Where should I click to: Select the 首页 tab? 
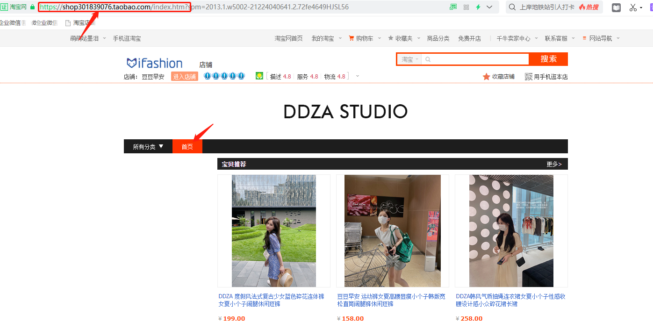click(x=187, y=146)
